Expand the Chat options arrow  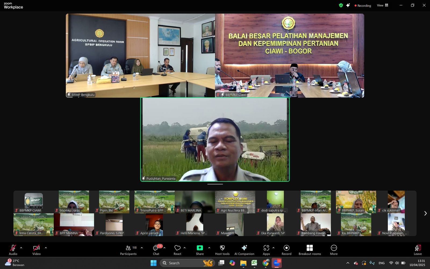coord(164,248)
